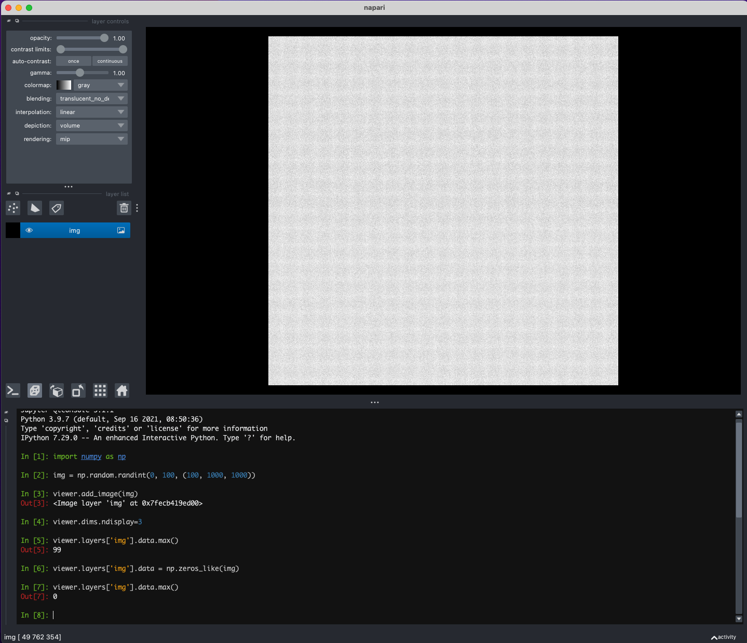Image resolution: width=747 pixels, height=643 pixels.
Task: Roll dimension order with the cube icon
Action: (x=57, y=390)
